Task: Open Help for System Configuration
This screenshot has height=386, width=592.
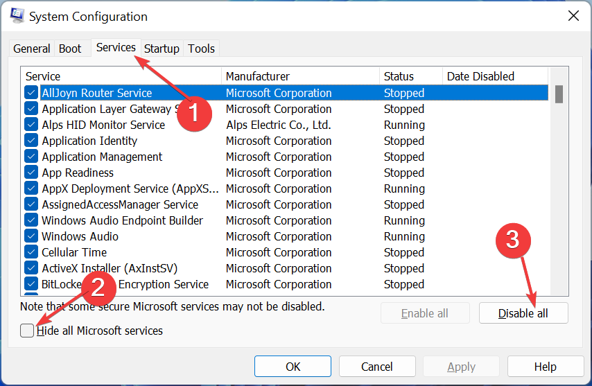Action: [545, 367]
